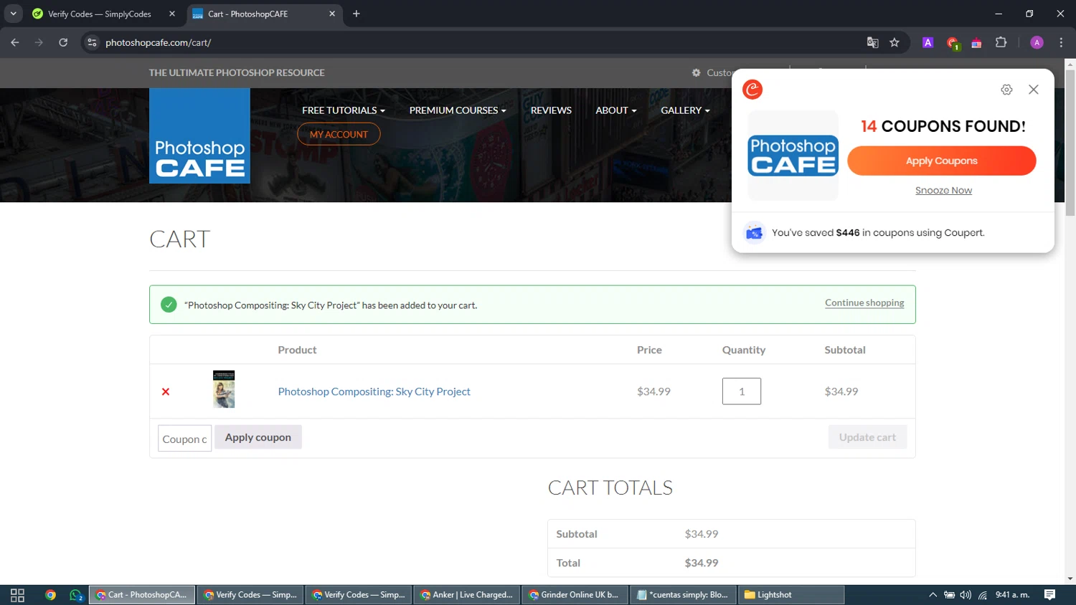Open the Coupert extension toolbar icon

click(x=953, y=43)
